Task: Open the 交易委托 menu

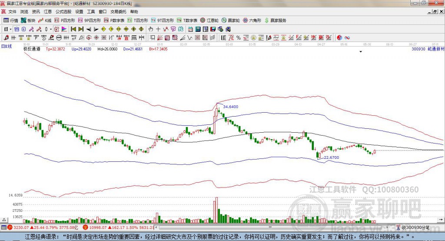Action: click(x=118, y=12)
